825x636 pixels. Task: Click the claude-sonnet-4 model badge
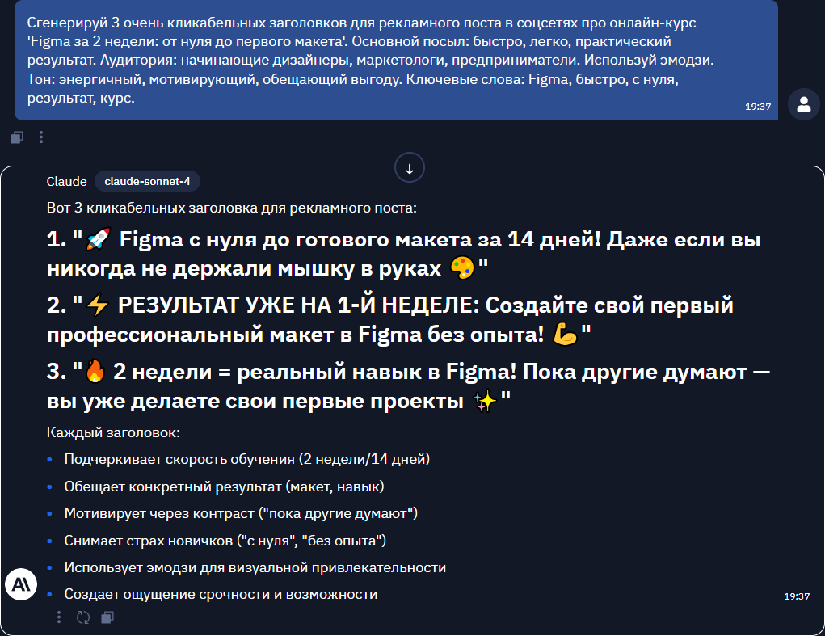click(x=147, y=182)
